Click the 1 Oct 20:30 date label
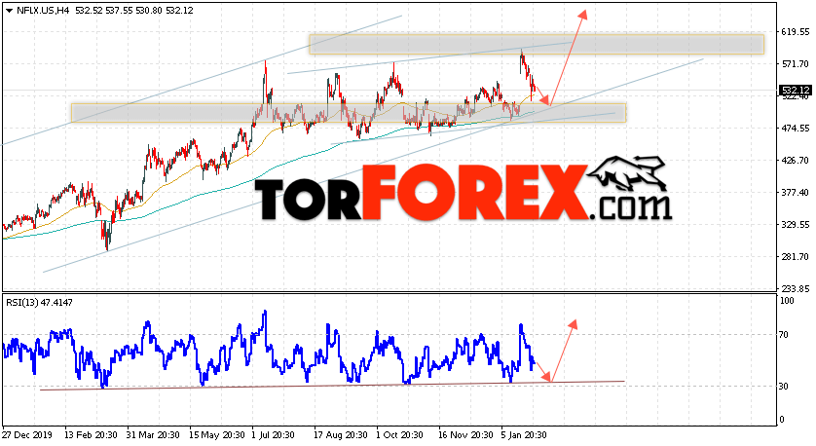This screenshot has width=816, height=446. tap(399, 435)
